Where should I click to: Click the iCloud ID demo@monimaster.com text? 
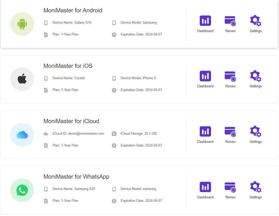point(78,134)
